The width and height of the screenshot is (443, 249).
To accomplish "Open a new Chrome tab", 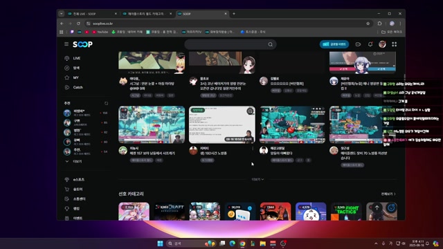I will click(234, 14).
